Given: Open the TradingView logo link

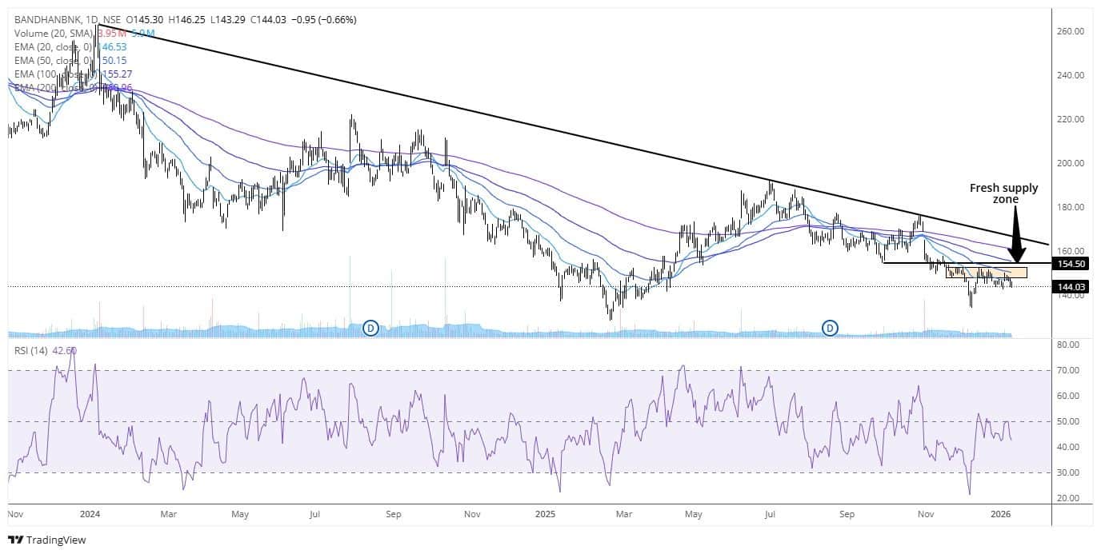Looking at the screenshot, I should coord(46,540).
